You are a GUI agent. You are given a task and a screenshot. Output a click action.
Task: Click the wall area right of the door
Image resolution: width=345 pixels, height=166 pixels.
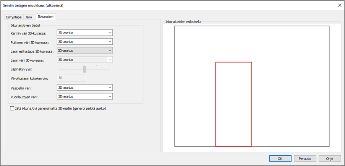point(290,104)
